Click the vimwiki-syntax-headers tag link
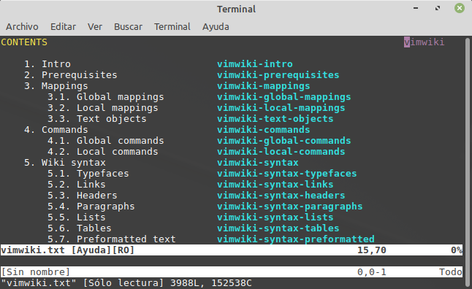Viewport: 472px width, 289px height. pos(281,195)
